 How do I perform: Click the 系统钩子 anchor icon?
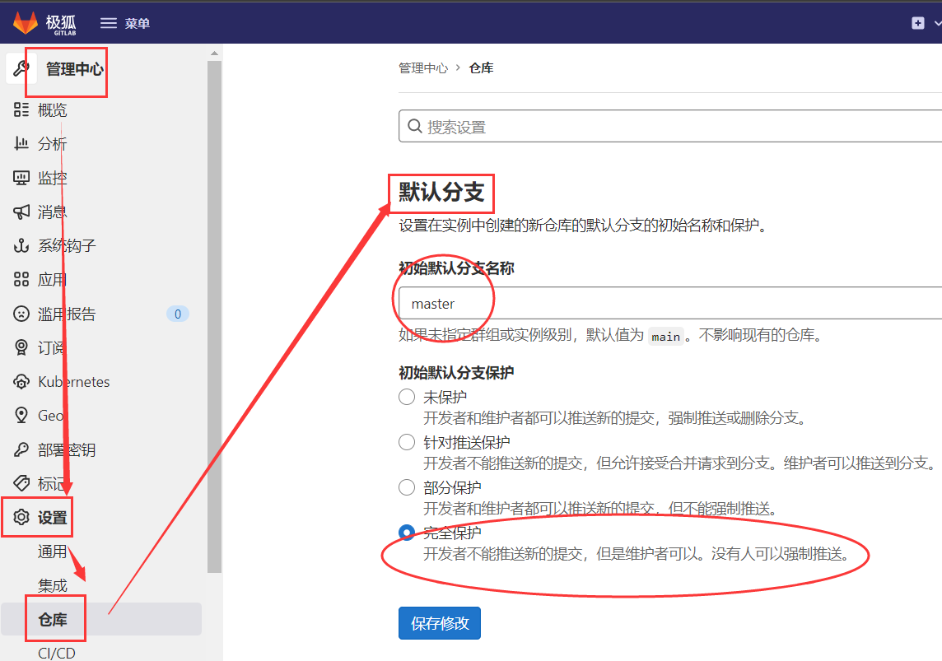(21, 245)
